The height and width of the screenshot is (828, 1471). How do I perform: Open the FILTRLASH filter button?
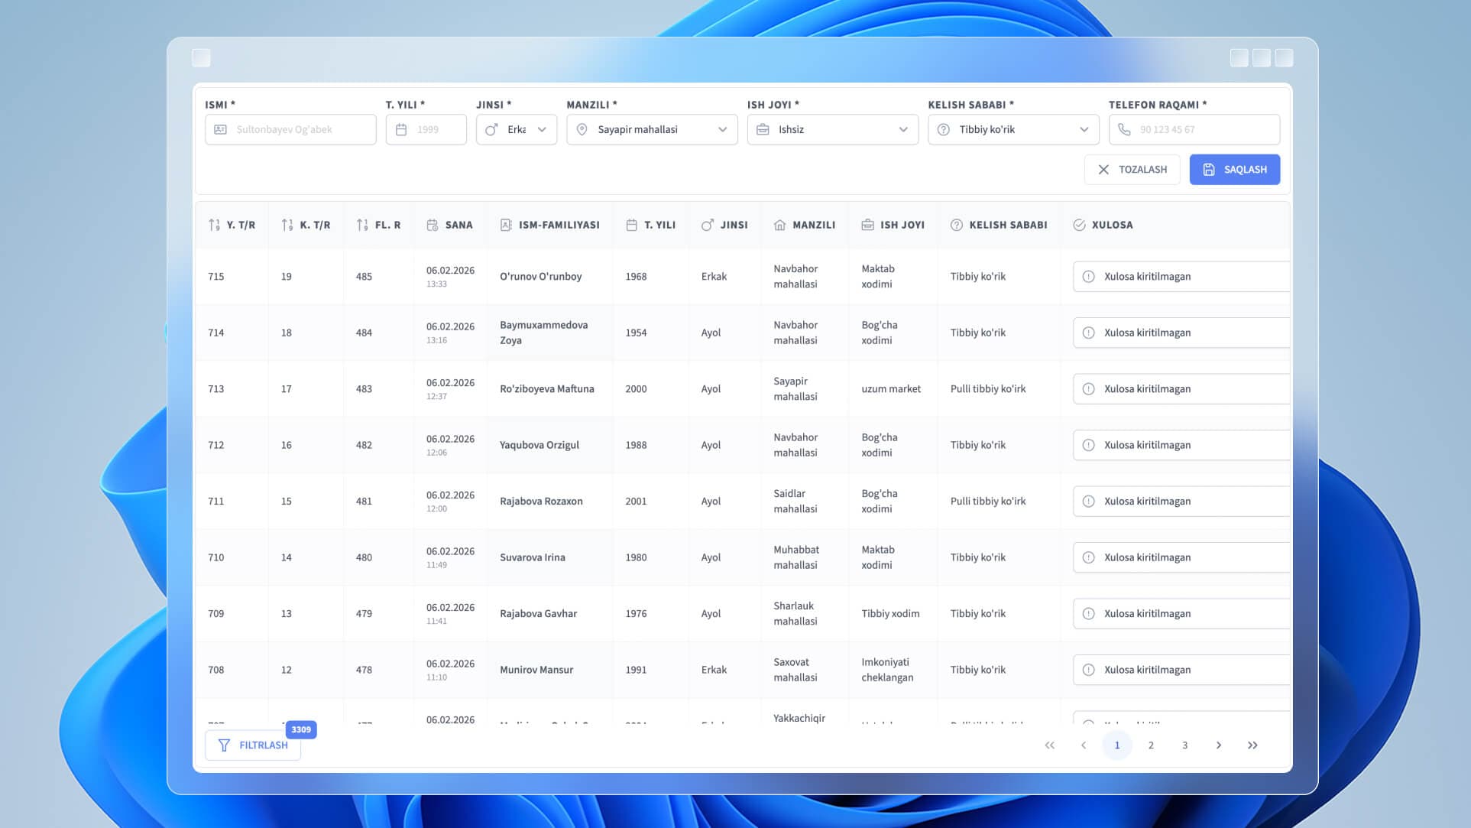253,745
